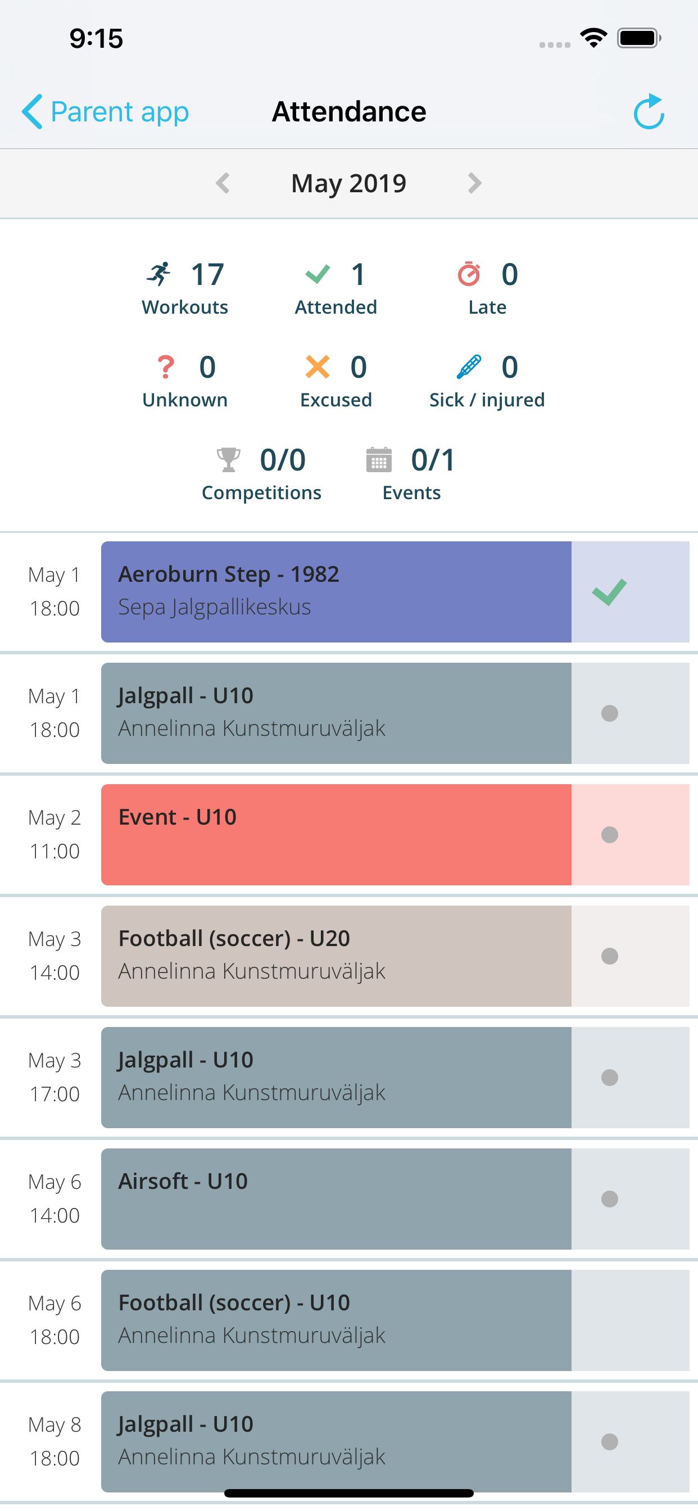Tap the thermometer Sick / injured icon
Image resolution: width=698 pixels, height=1511 pixels.
(469, 367)
